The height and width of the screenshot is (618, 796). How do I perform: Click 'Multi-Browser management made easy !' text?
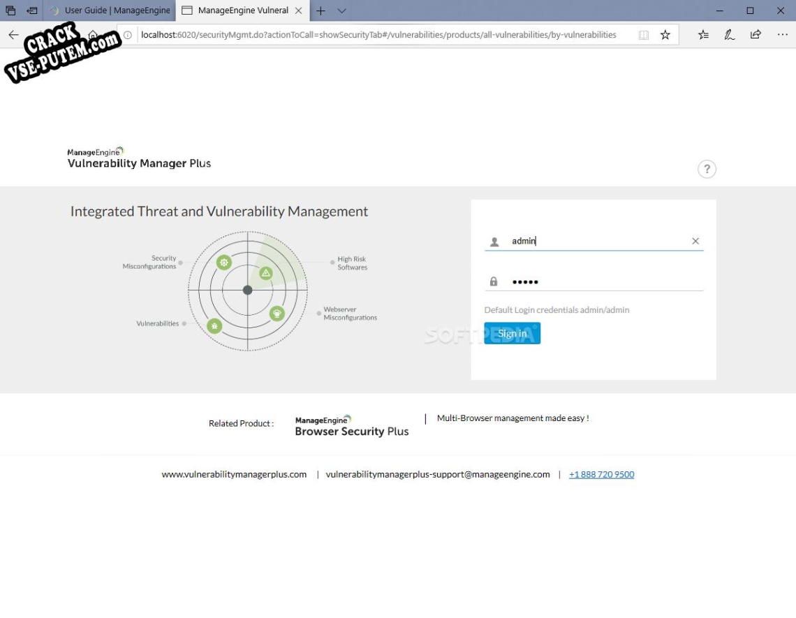[513, 418]
